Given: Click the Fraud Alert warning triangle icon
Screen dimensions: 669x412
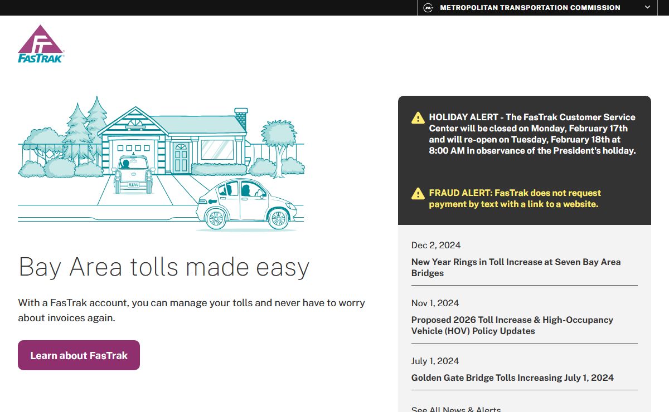Looking at the screenshot, I should coord(418,194).
